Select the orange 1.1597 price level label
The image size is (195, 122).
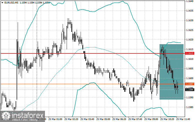tap(190, 84)
